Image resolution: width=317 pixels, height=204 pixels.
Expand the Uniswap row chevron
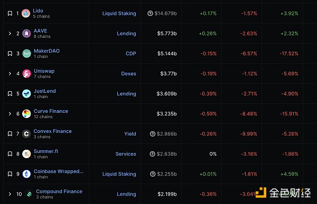coord(10,74)
